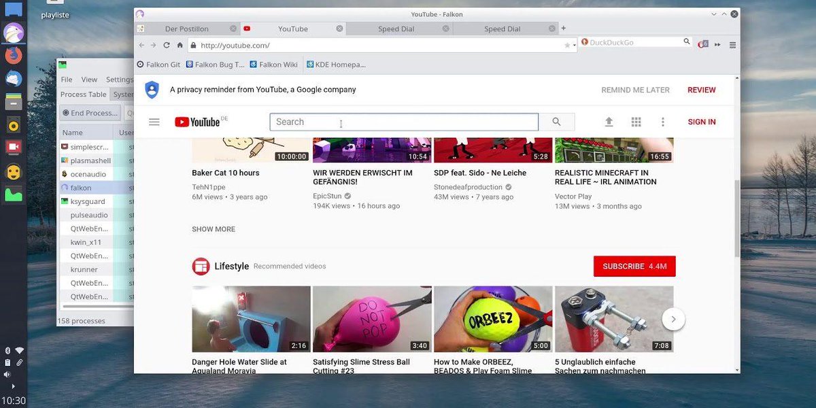Viewport: 816px width, 408px height.
Task: Click the page vertical scrollbar
Action: (x=737, y=218)
